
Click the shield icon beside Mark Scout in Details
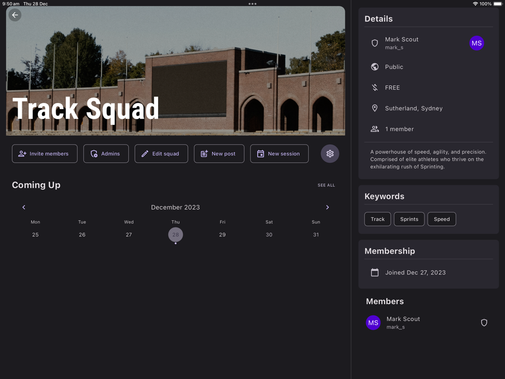click(375, 43)
